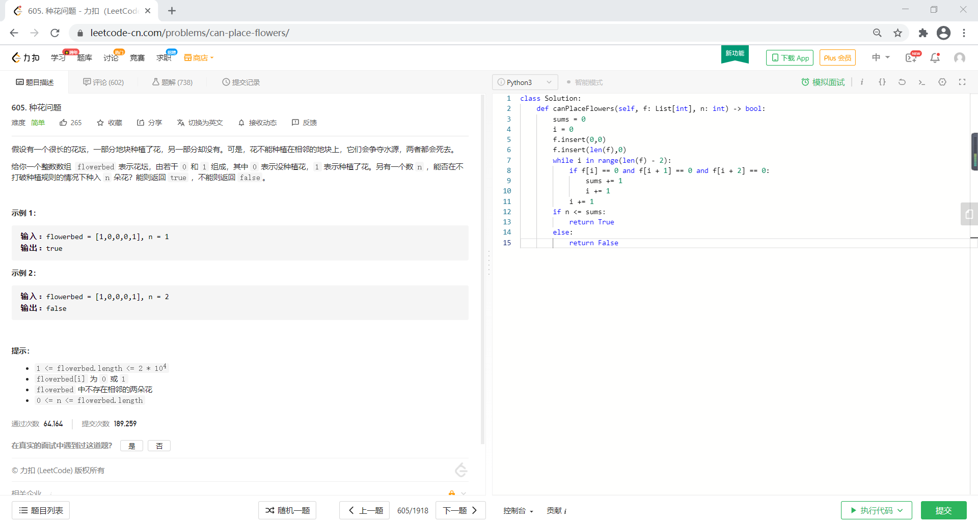
Task: Open the Chrome three-dot menu
Action: click(x=964, y=33)
